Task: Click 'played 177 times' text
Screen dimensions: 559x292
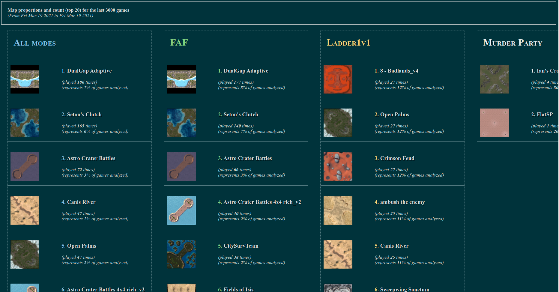Action: [236, 82]
